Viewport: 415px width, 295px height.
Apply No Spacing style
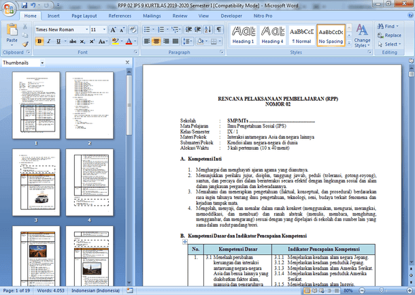pos(331,35)
